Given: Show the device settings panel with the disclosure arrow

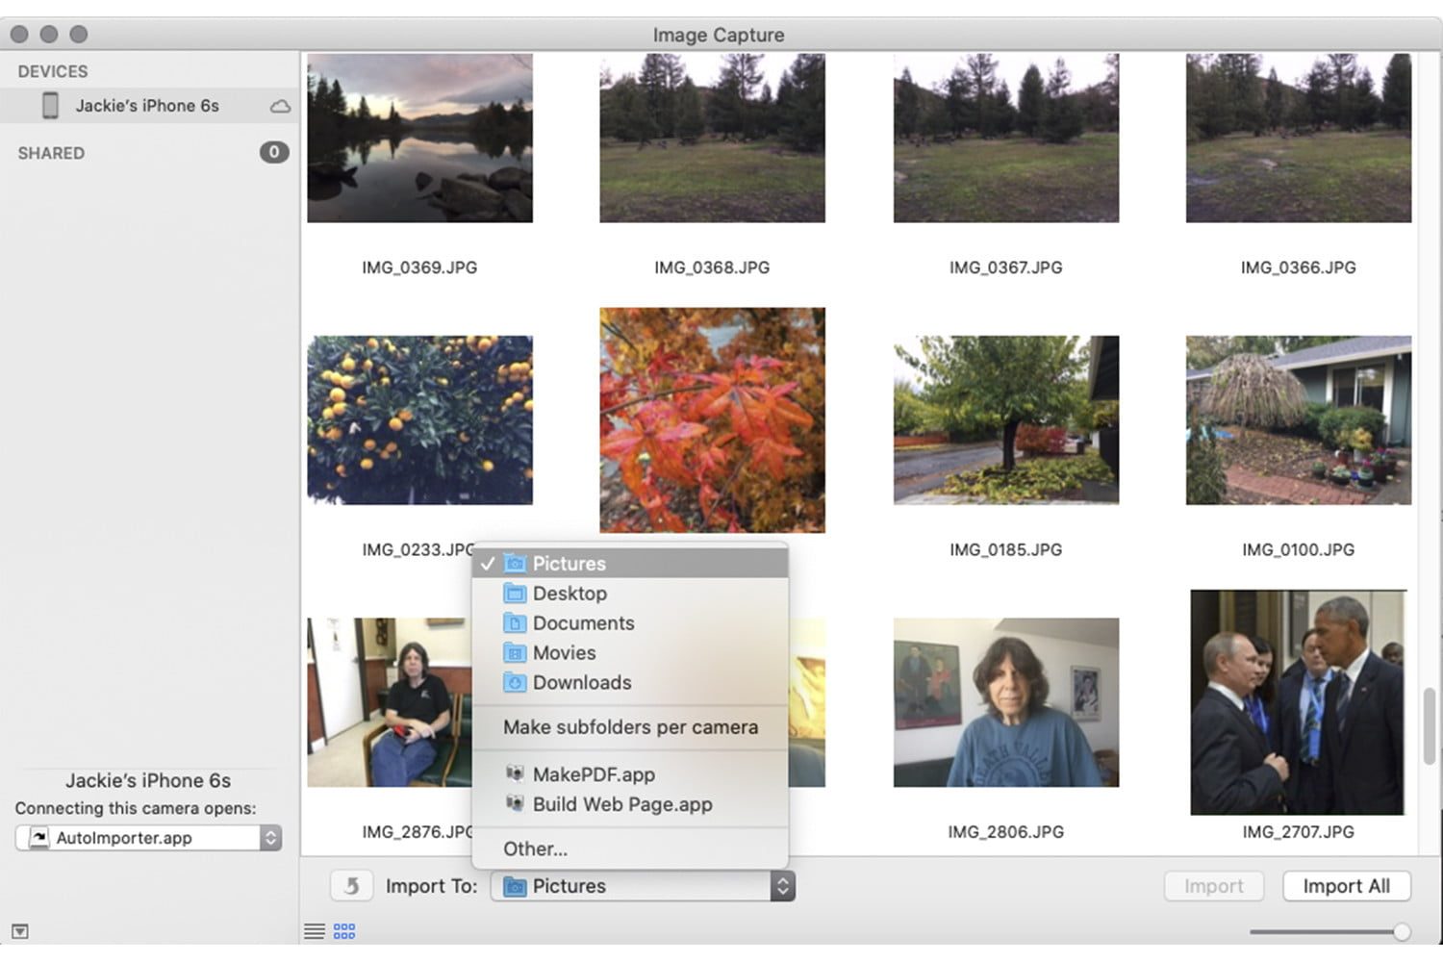Looking at the screenshot, I should [18, 931].
